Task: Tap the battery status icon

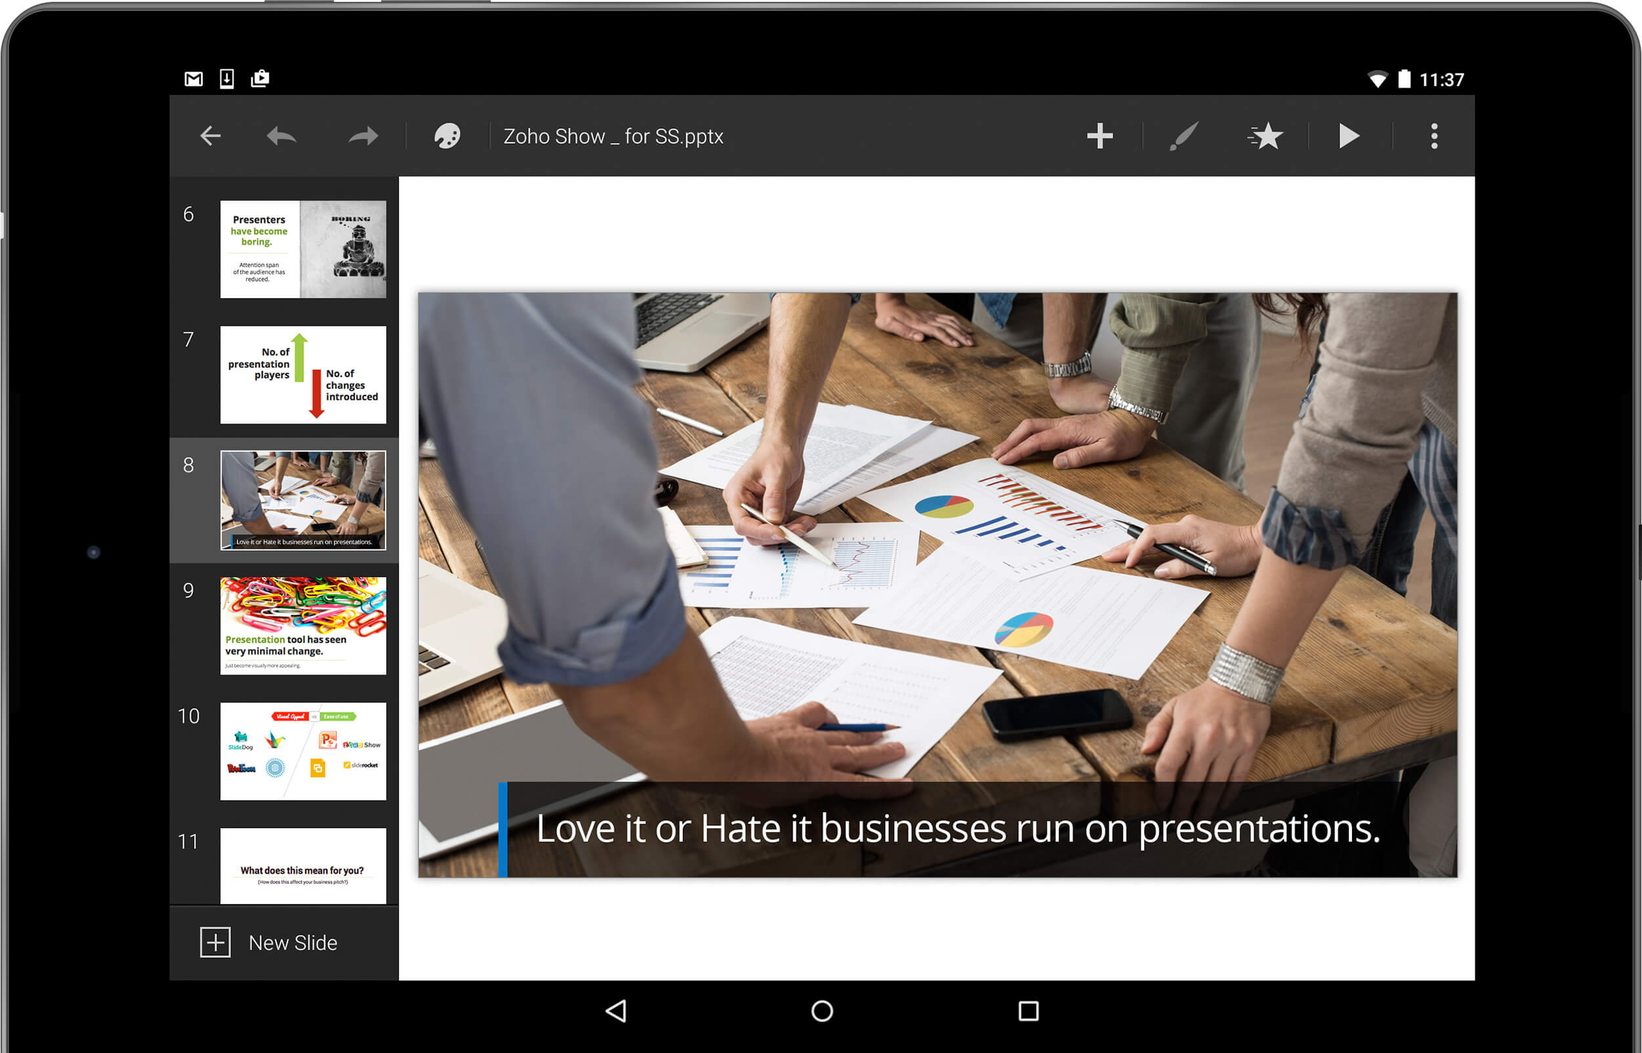Action: tap(1404, 79)
